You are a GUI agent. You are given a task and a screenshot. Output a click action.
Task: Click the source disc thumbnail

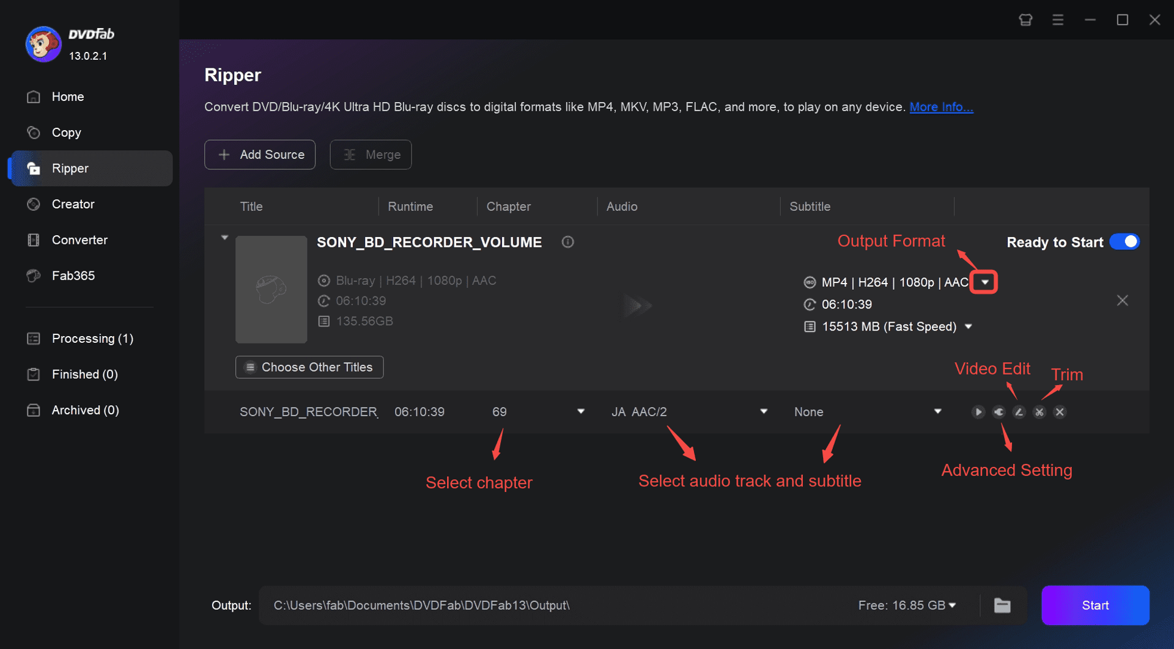(x=271, y=290)
